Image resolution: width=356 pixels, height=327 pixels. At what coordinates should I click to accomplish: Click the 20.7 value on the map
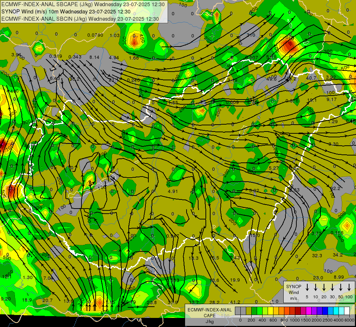pos(47,300)
